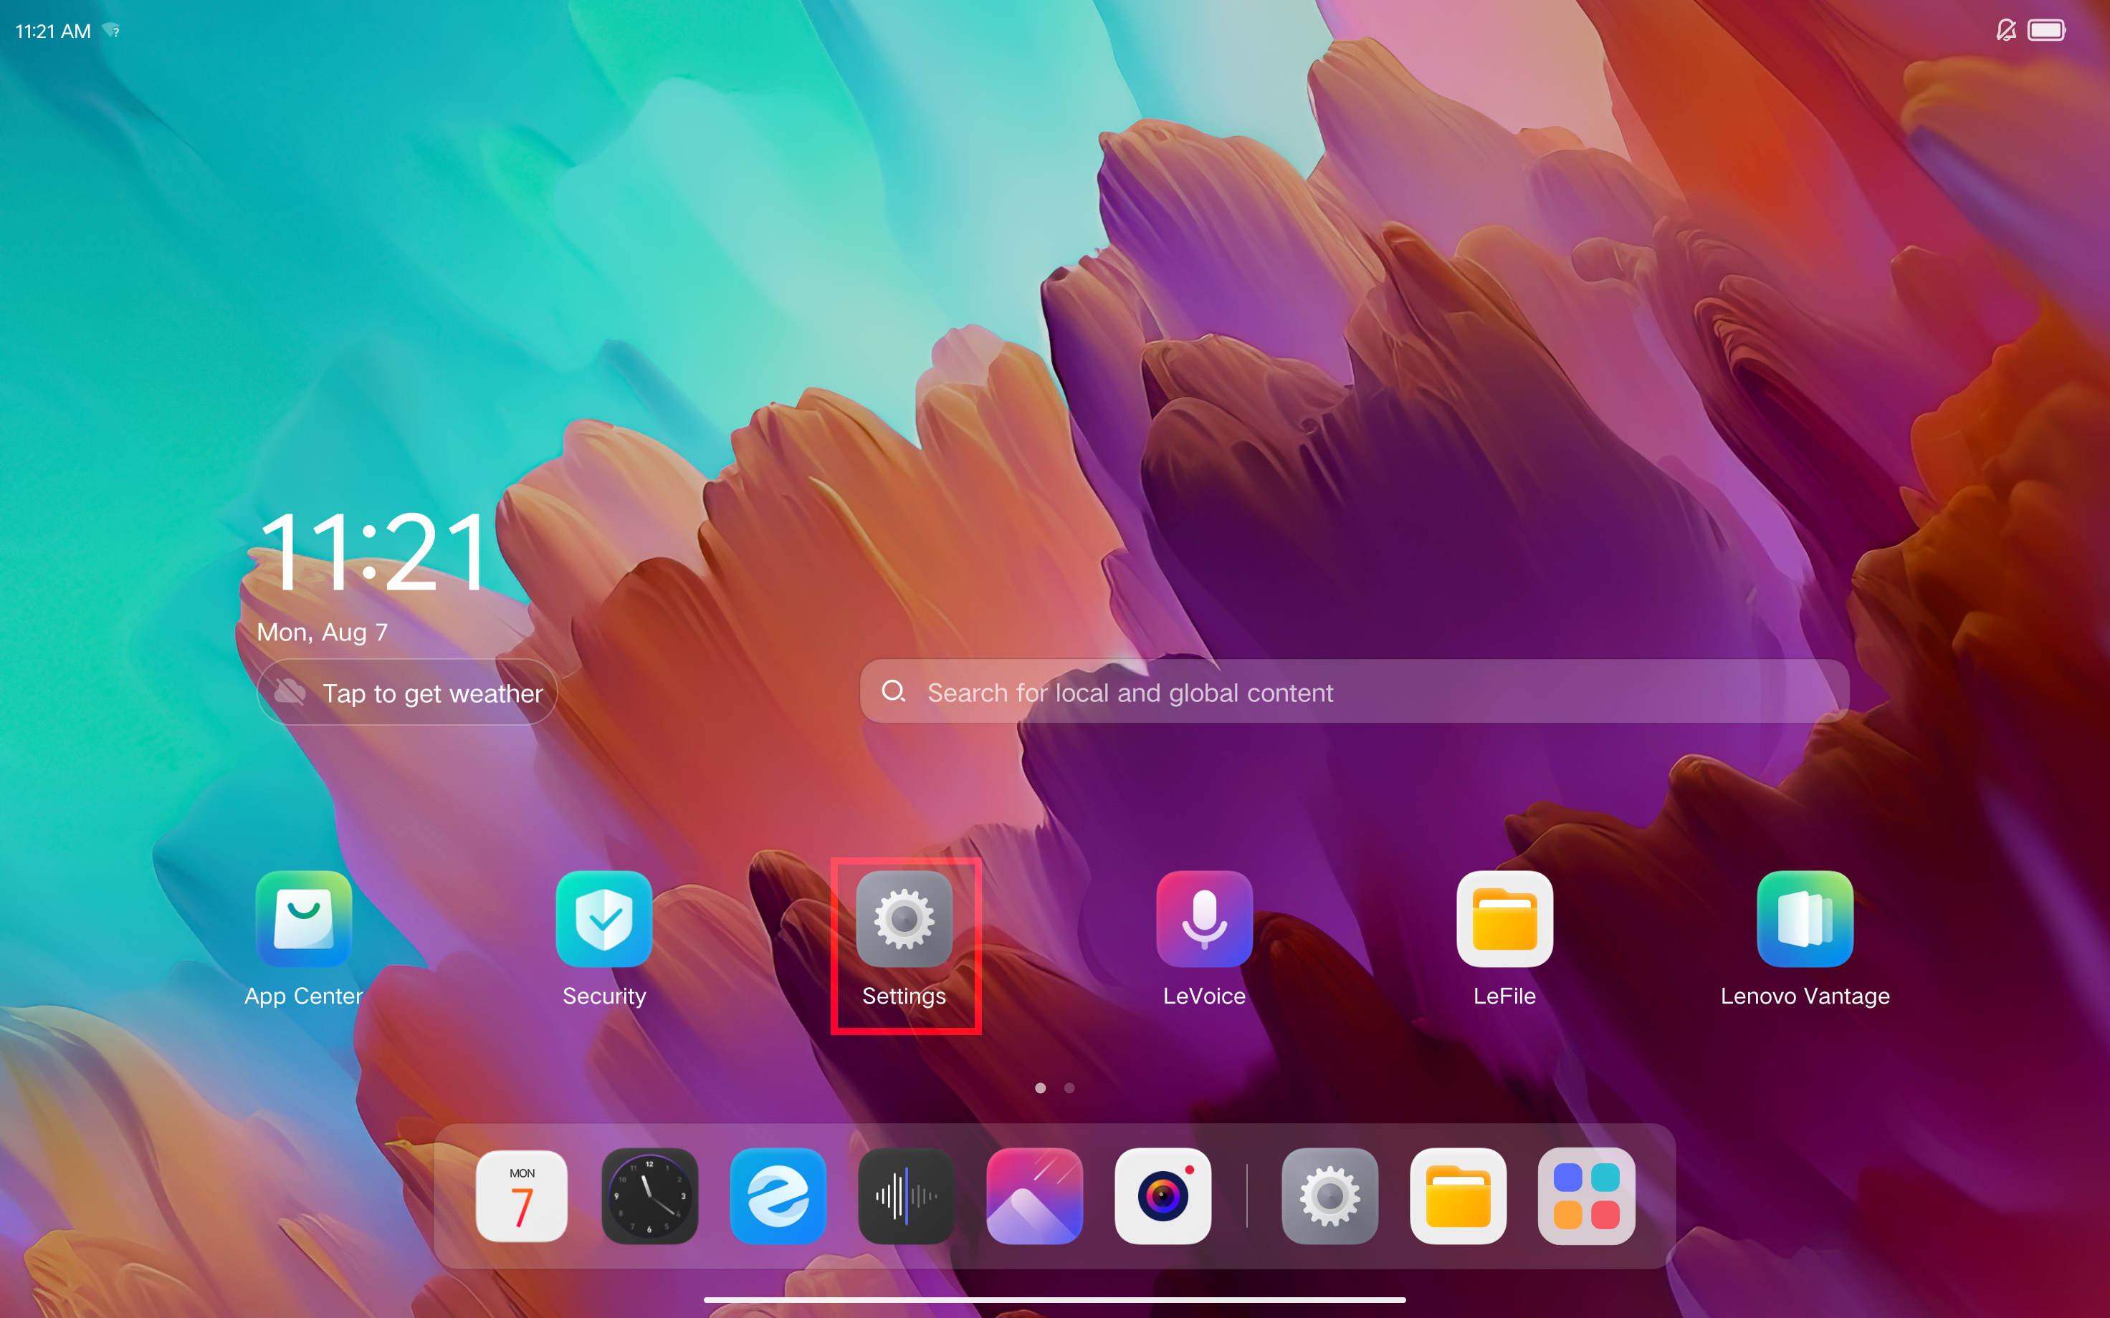Tap the muted notifications bell icon

coord(2005,31)
